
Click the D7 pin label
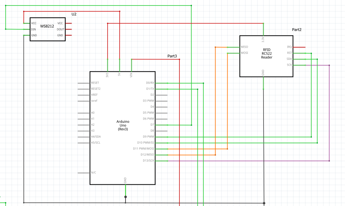[152, 125]
